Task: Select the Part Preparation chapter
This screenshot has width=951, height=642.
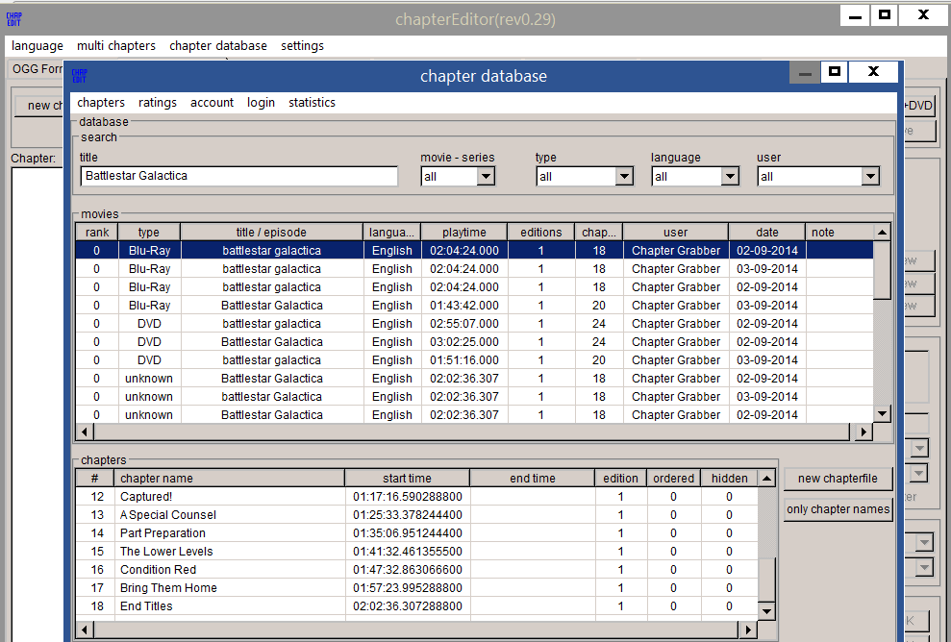Action: coord(416,532)
